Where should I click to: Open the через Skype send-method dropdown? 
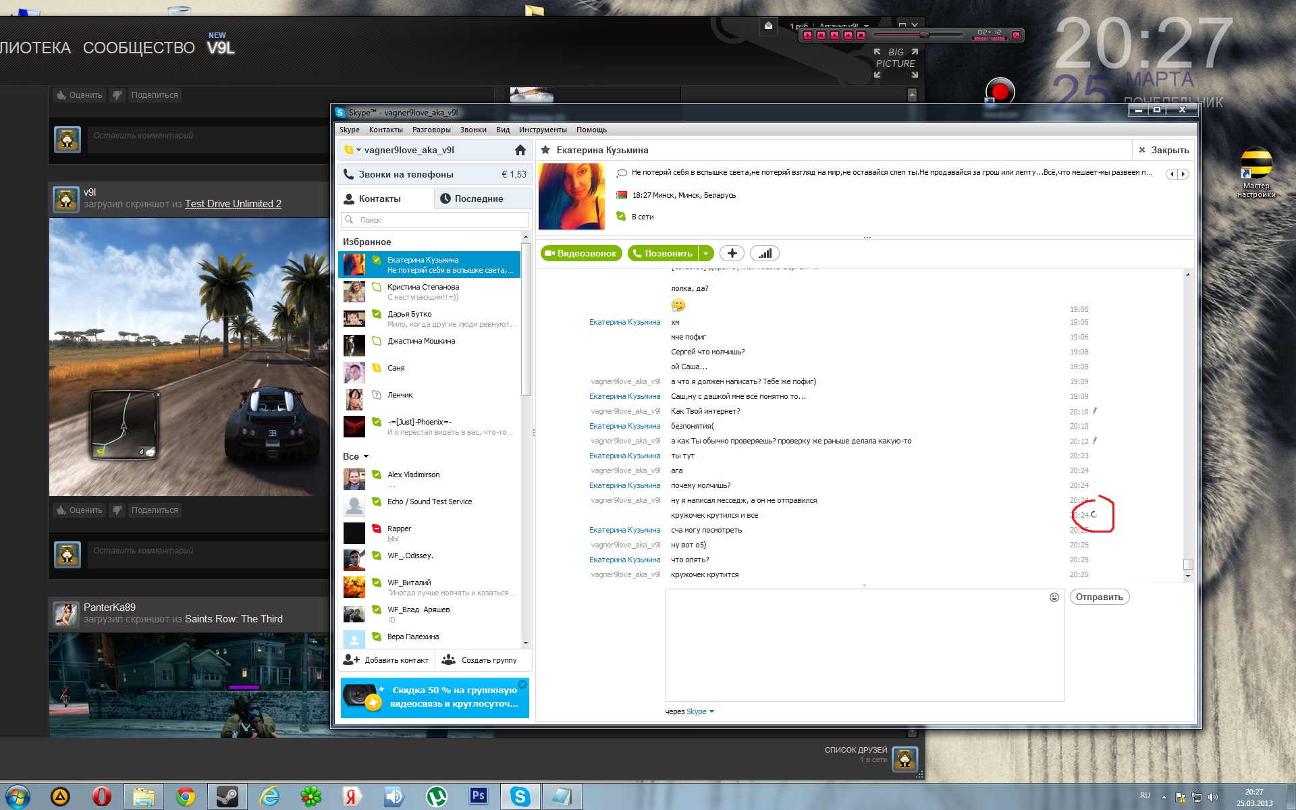[x=700, y=711]
